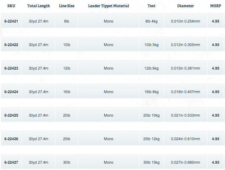Open SKU 6-22423

(x=11, y=68)
